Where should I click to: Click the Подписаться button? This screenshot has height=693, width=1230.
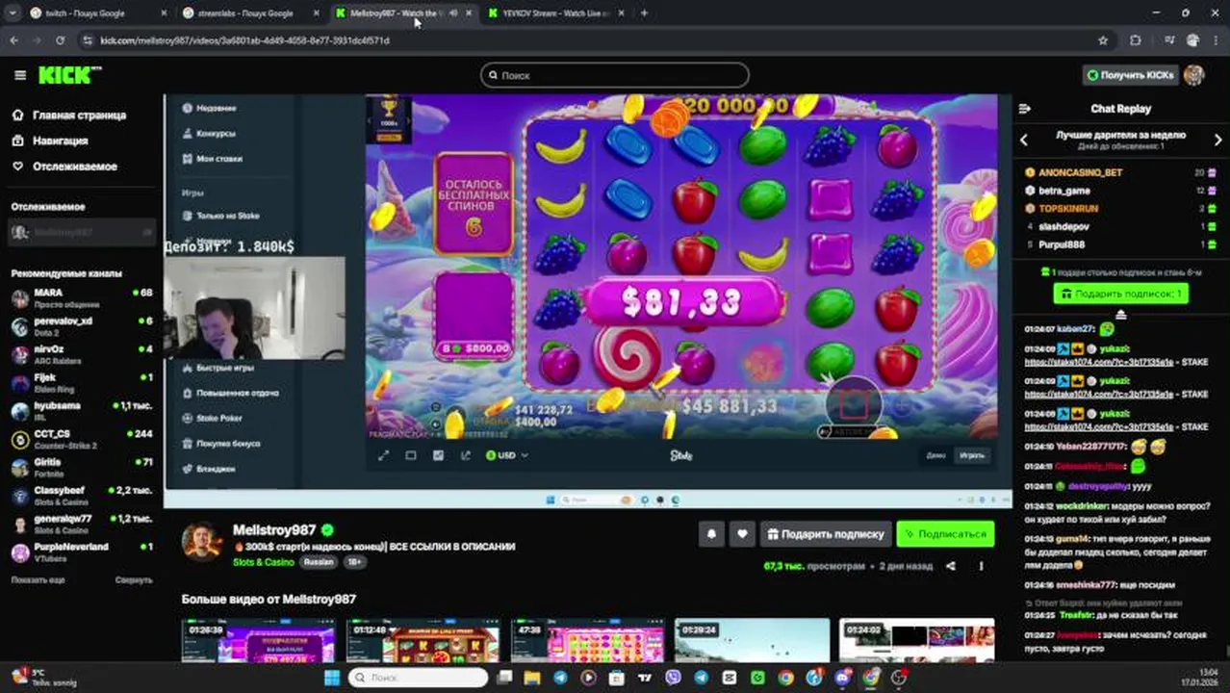(945, 534)
